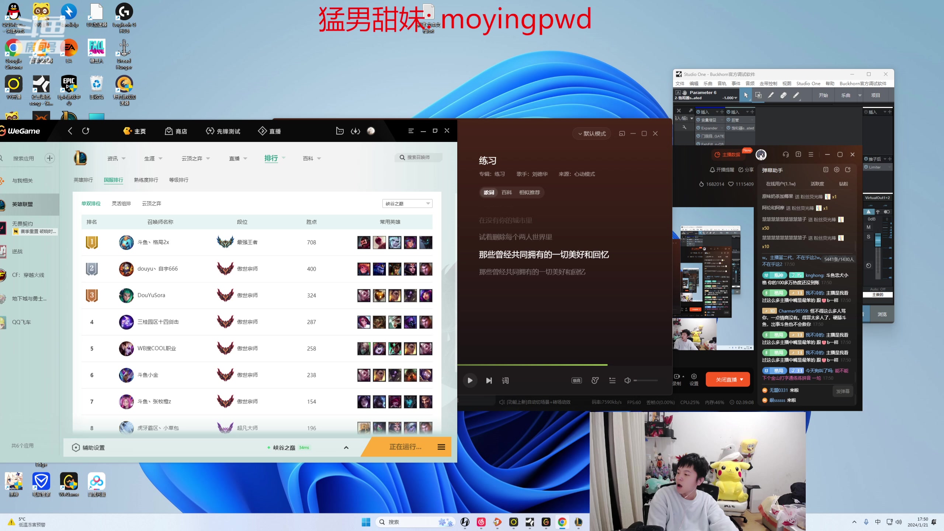Open the WeGame folder inbox icon
The width and height of the screenshot is (944, 531).
tap(340, 131)
